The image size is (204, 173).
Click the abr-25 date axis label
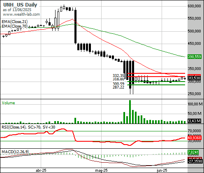click(41, 171)
